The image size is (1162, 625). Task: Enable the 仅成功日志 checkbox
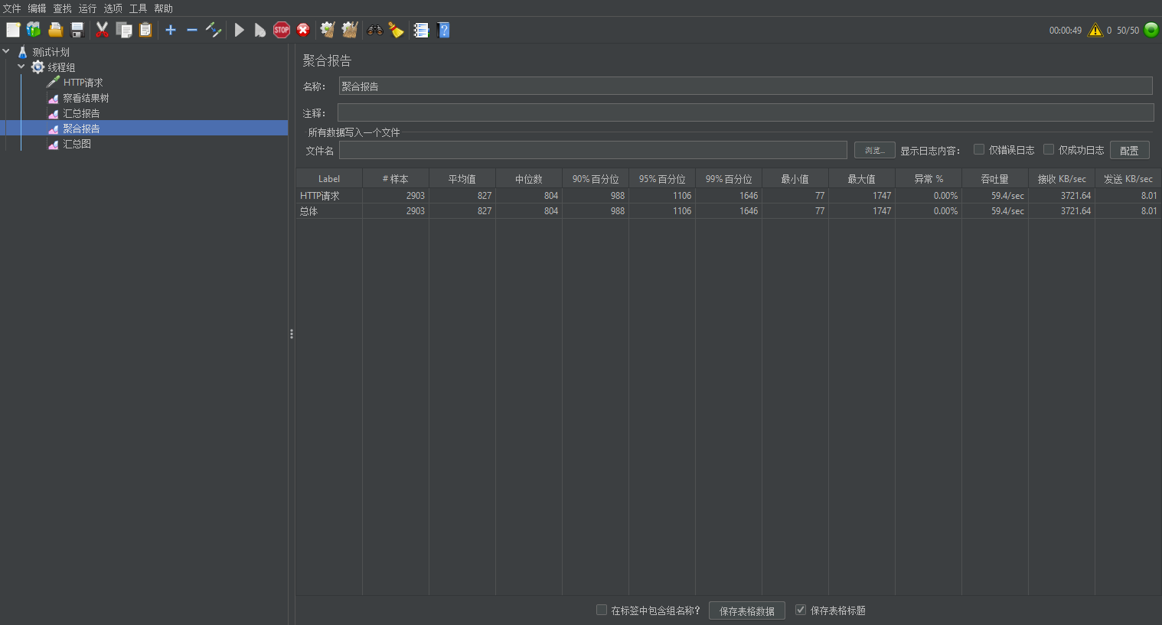click(1049, 149)
